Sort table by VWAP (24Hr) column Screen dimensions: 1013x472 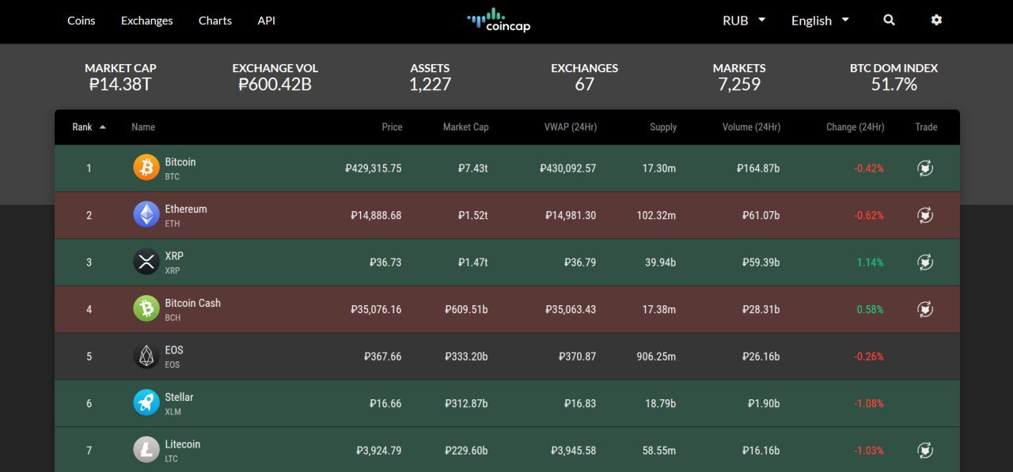click(x=571, y=126)
